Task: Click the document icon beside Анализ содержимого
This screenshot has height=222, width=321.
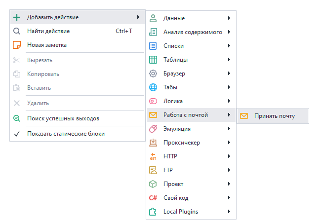Action: [x=153, y=32]
